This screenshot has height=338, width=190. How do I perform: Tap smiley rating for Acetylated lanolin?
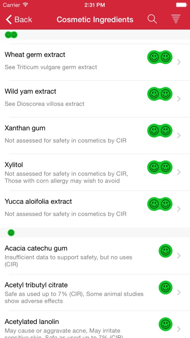165,324
